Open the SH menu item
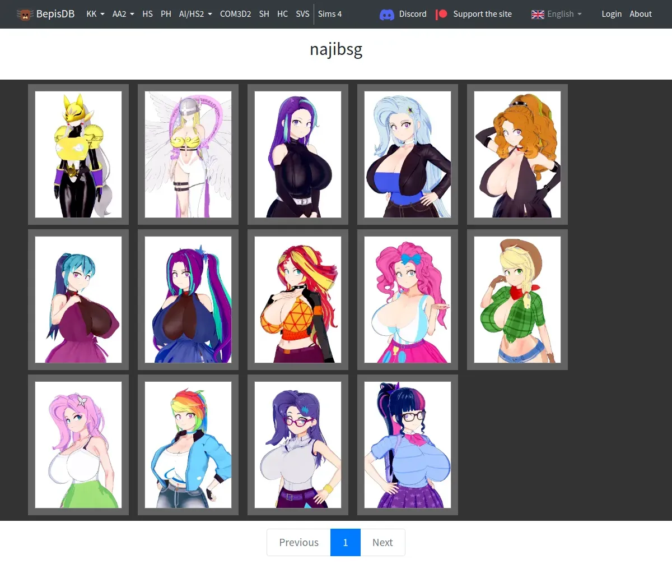This screenshot has height=564, width=672. tap(264, 14)
